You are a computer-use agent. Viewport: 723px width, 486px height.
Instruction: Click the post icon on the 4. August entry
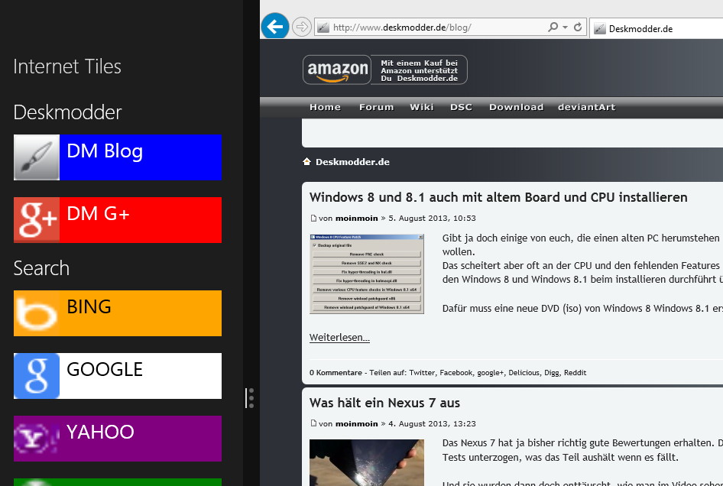point(313,423)
